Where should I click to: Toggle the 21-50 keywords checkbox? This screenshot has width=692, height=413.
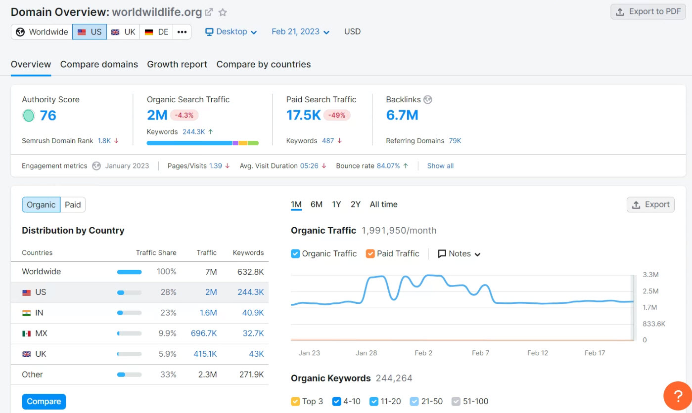click(415, 401)
